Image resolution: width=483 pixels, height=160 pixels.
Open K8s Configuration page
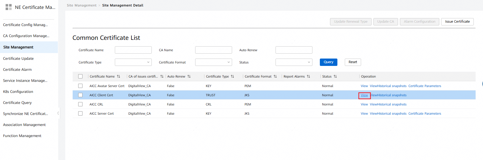[x=18, y=92]
